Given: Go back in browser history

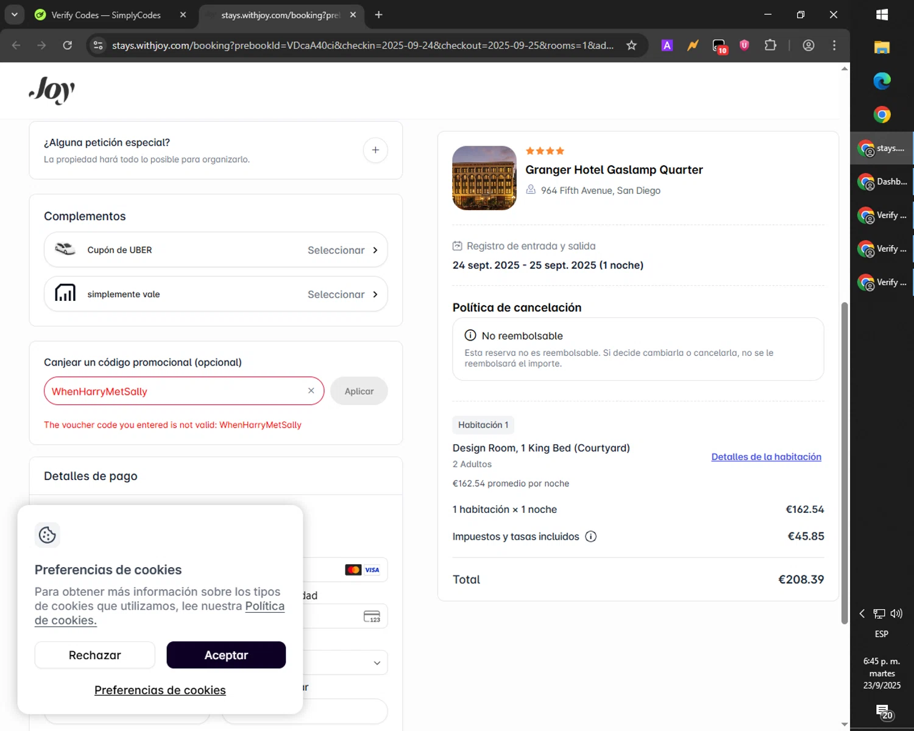Looking at the screenshot, I should point(16,45).
